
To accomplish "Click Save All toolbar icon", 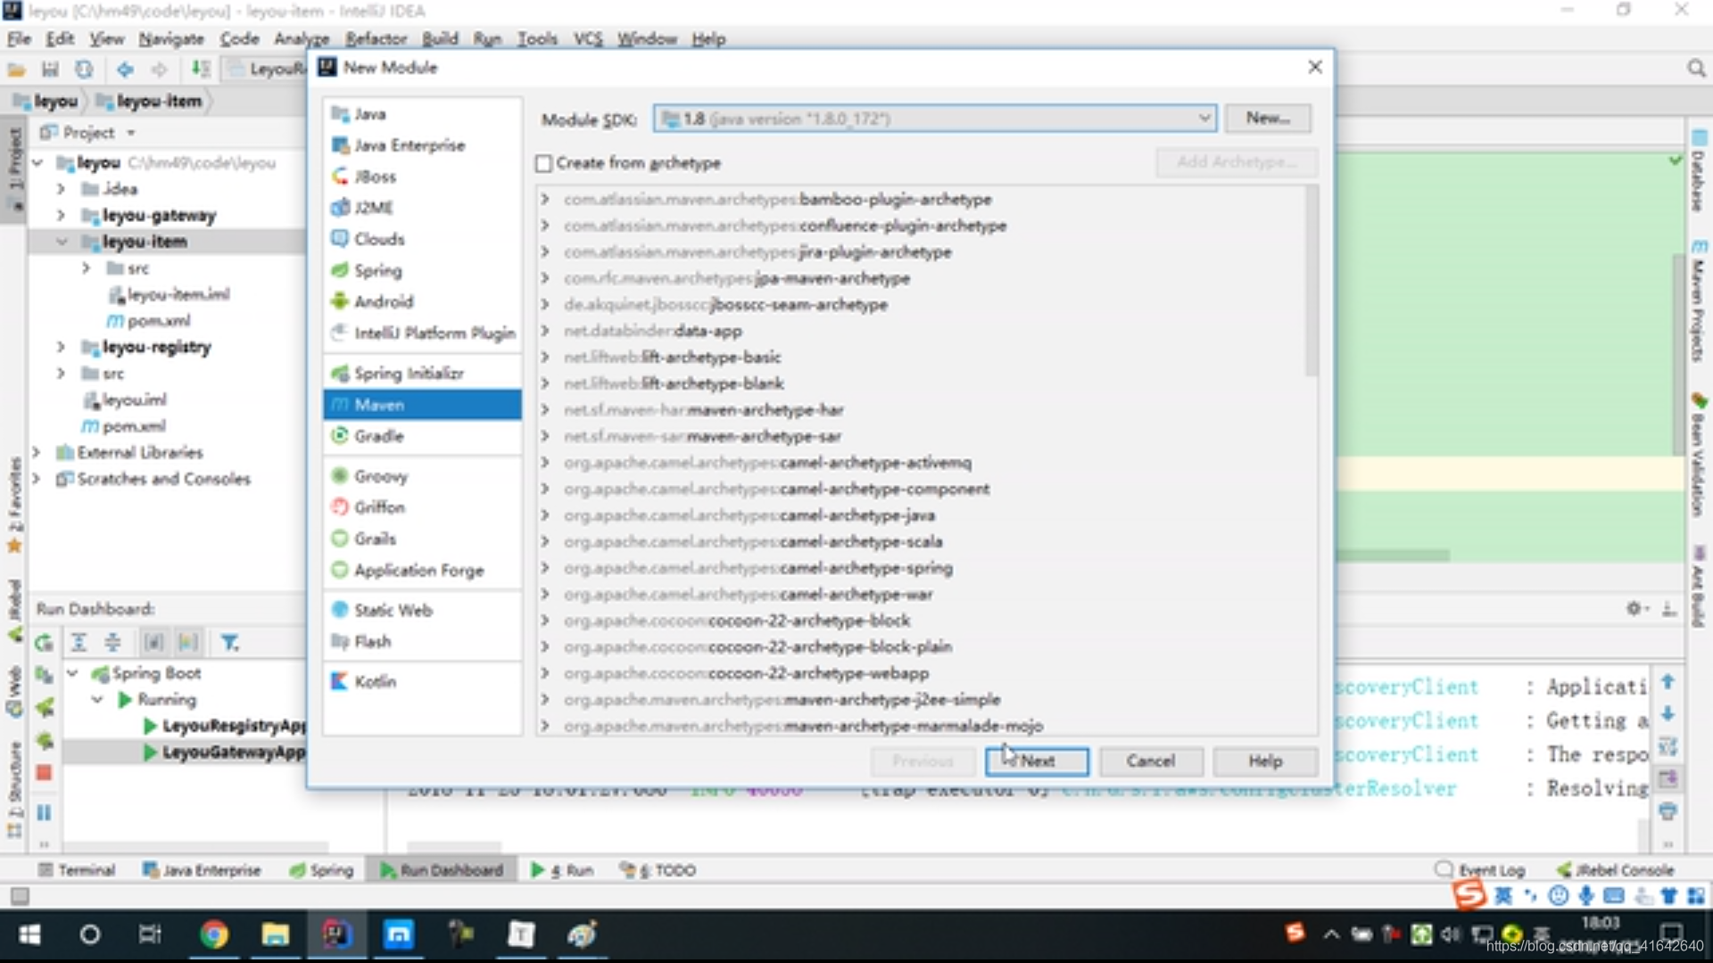I will [50, 69].
